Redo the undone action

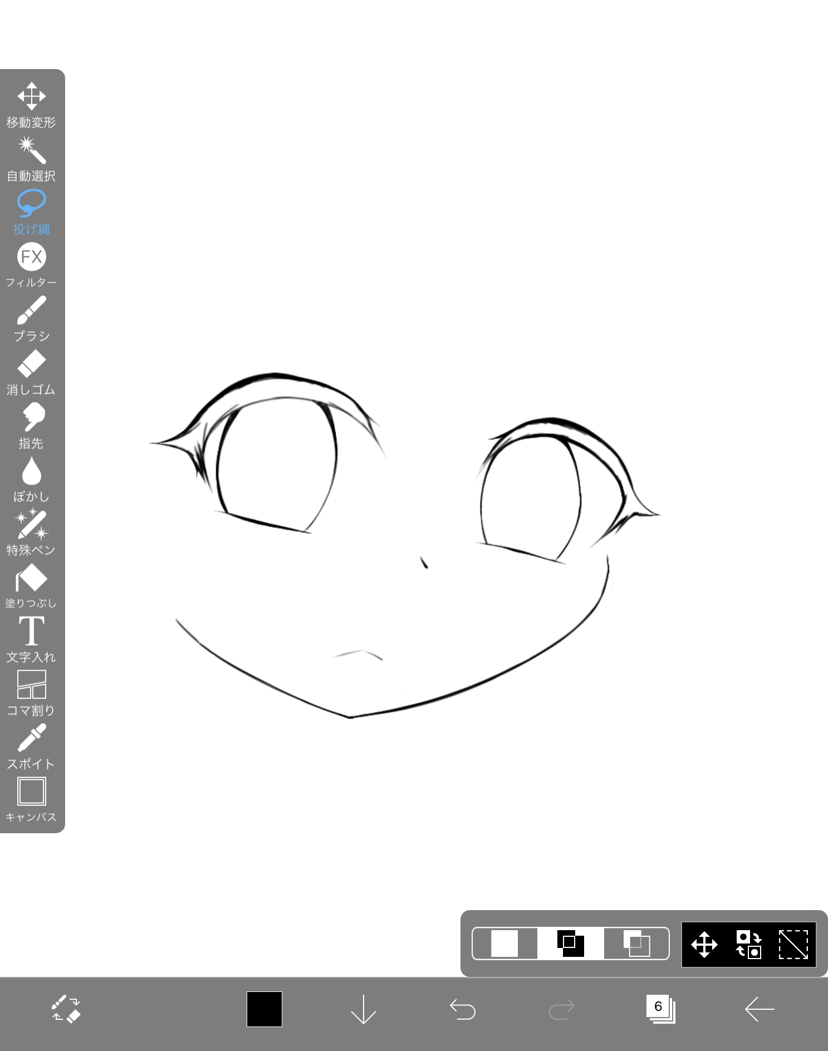point(561,1009)
